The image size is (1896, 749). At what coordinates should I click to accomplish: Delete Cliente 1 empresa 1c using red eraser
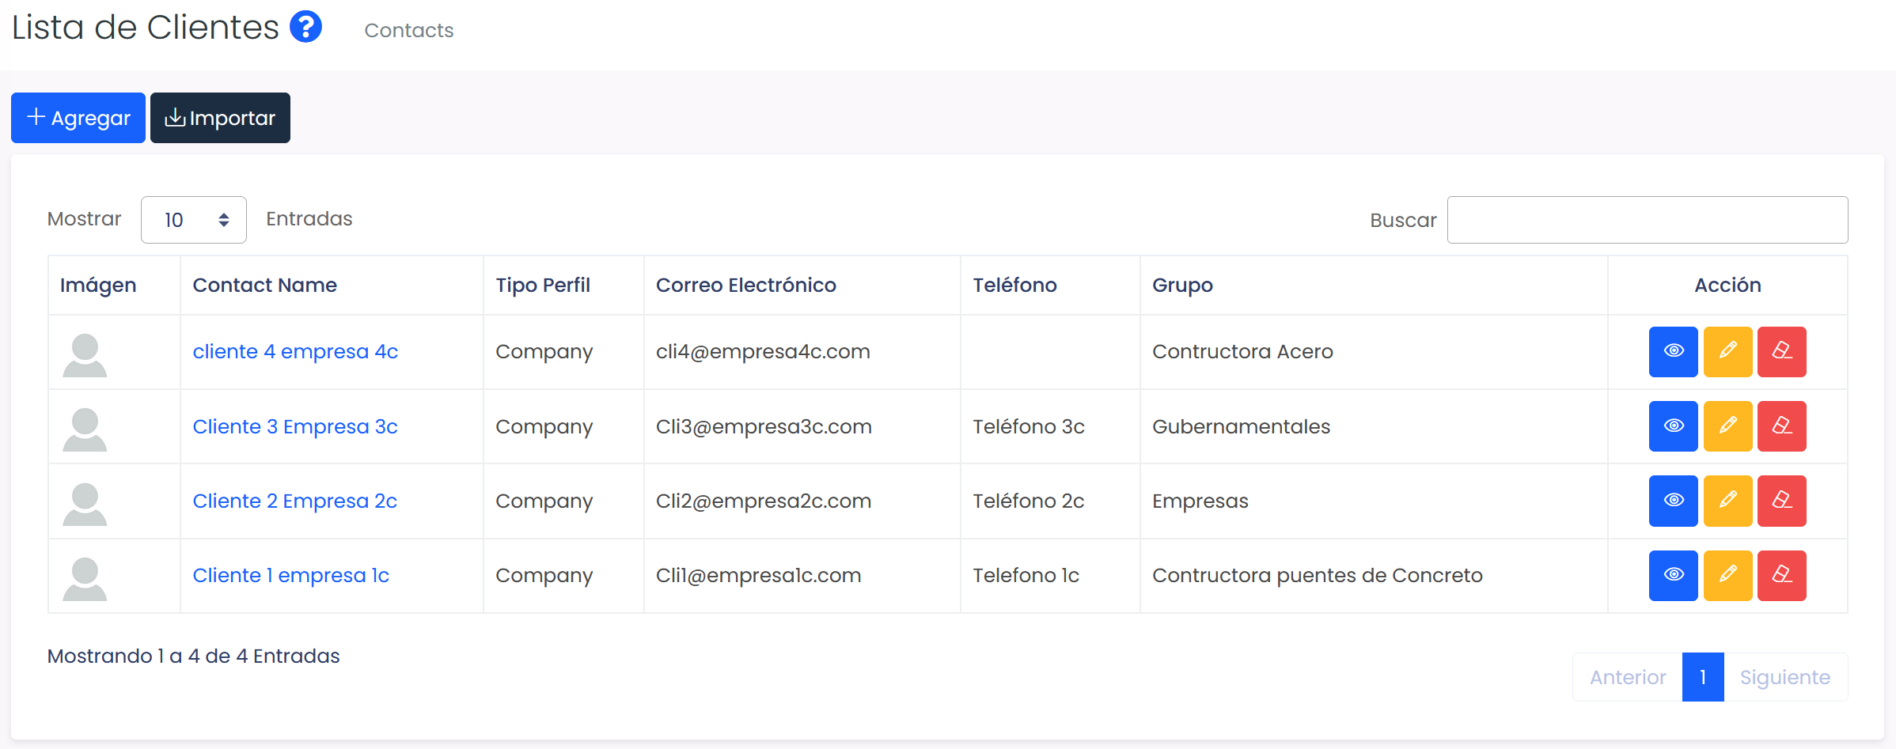click(1781, 575)
